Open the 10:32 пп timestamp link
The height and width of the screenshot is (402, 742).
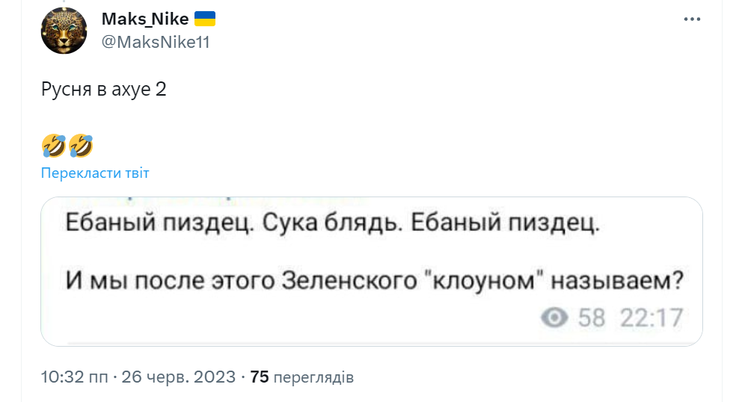74,377
